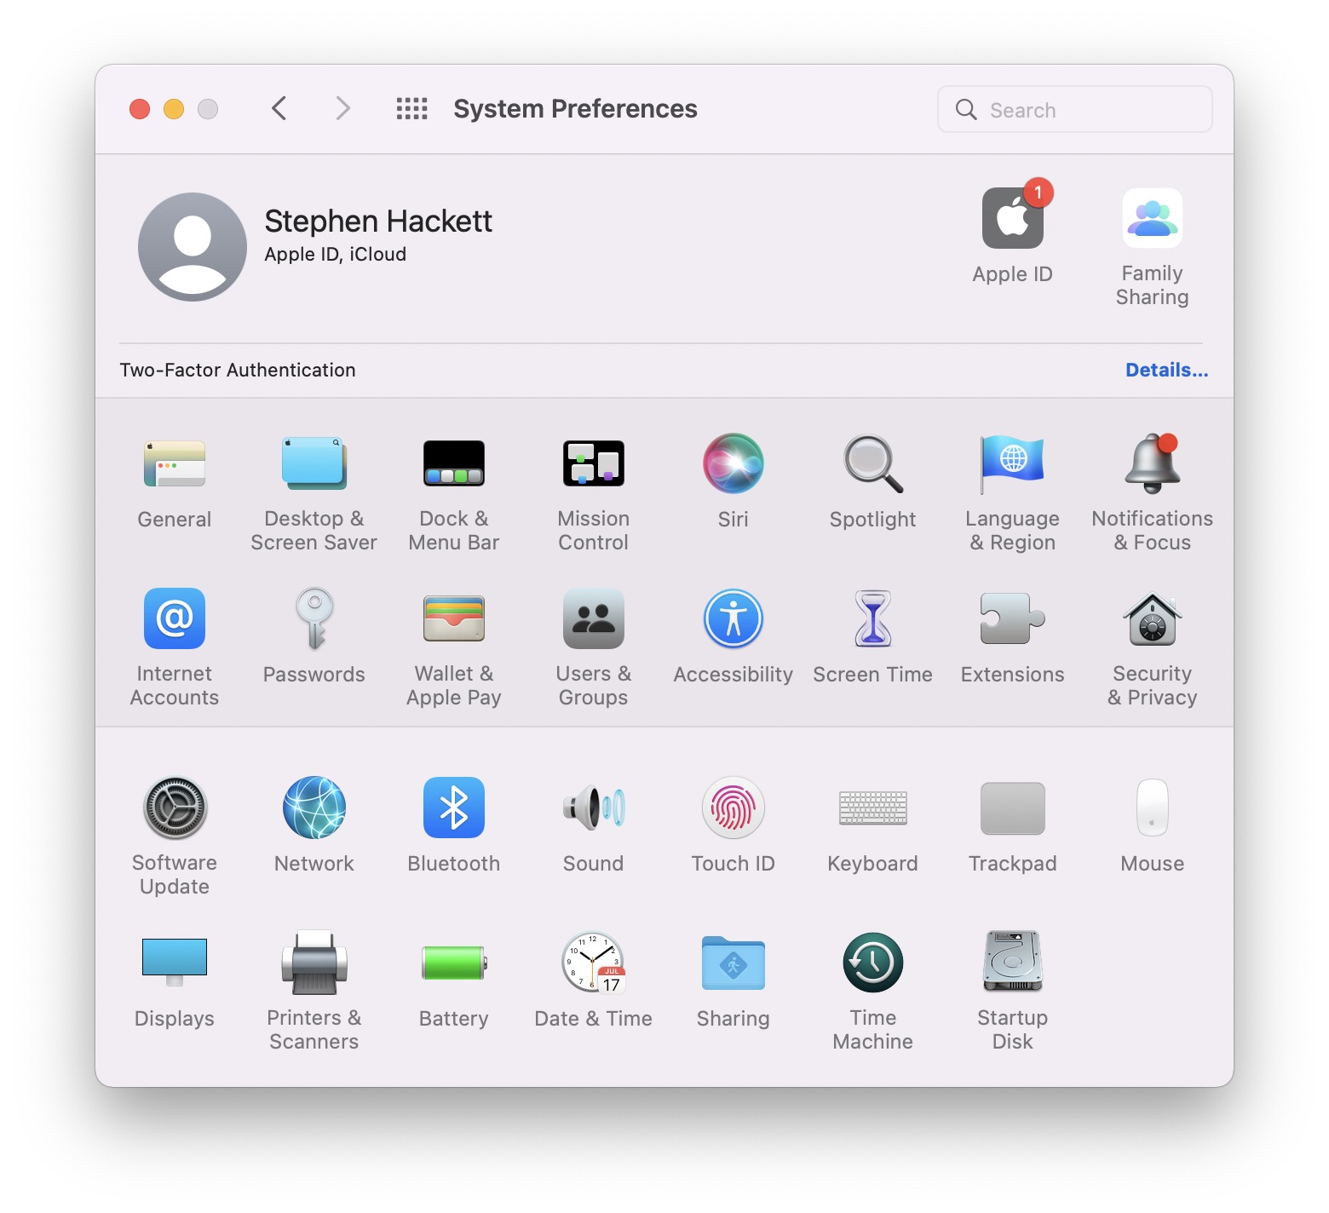
Task: Open Network preferences
Action: click(x=314, y=808)
